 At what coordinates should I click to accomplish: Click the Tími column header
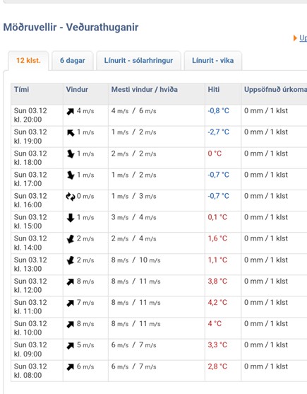click(x=22, y=89)
